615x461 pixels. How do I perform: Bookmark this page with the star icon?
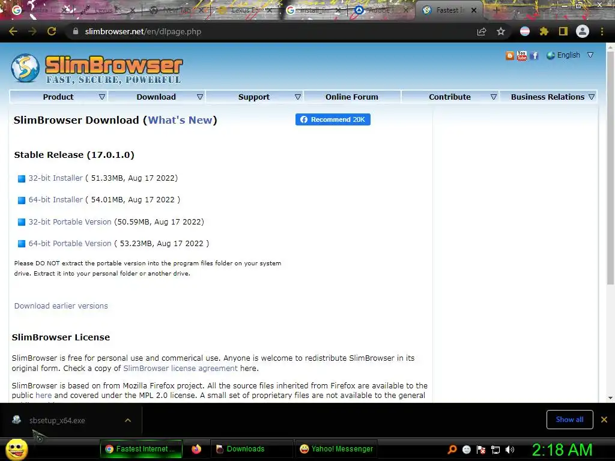pyautogui.click(x=501, y=31)
